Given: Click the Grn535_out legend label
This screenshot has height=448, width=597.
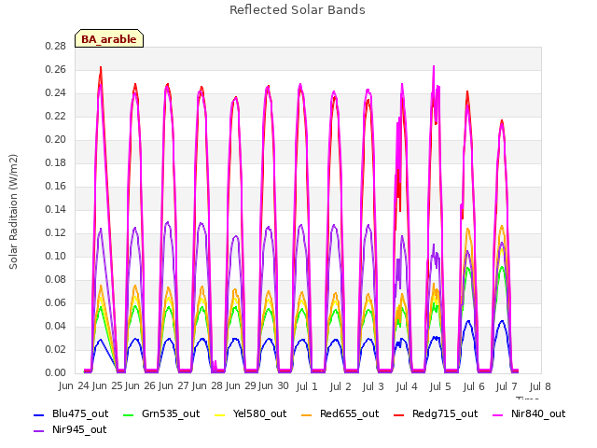Looking at the screenshot, I should click(x=171, y=413).
